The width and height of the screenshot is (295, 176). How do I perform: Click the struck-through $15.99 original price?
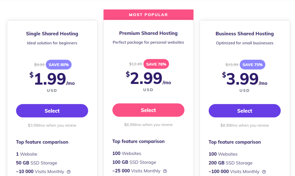[x=232, y=65]
